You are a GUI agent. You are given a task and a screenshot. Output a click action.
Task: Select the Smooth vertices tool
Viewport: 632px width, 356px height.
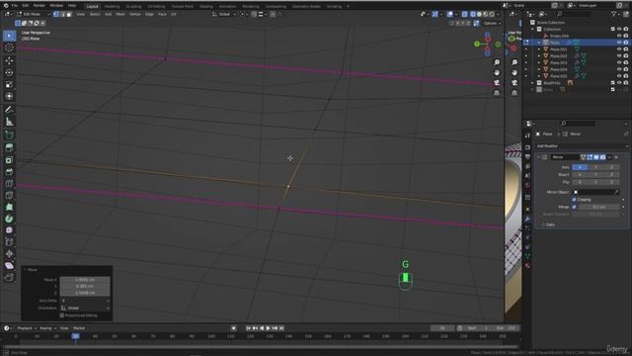click(9, 230)
